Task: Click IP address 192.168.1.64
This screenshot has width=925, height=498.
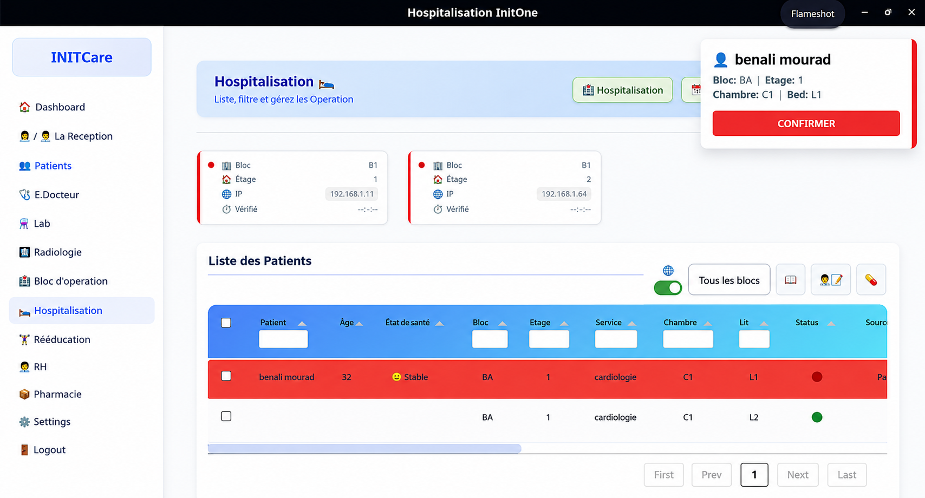Action: click(564, 194)
